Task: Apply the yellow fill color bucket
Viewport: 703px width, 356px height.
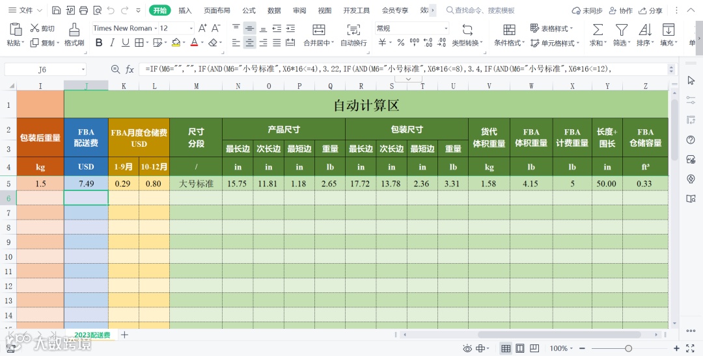Action: 176,42
